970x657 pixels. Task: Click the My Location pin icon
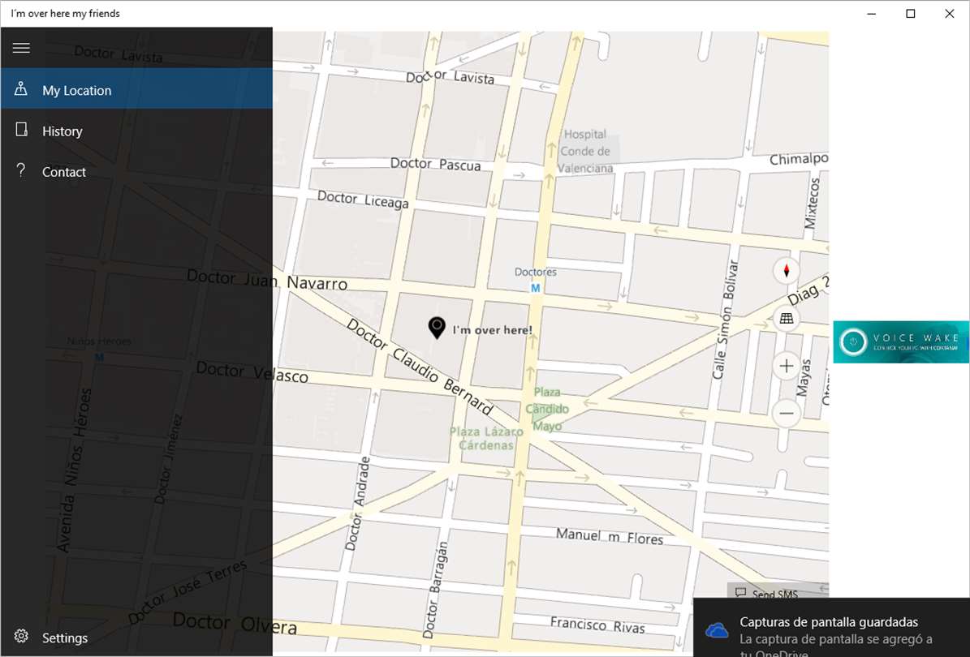tap(21, 89)
